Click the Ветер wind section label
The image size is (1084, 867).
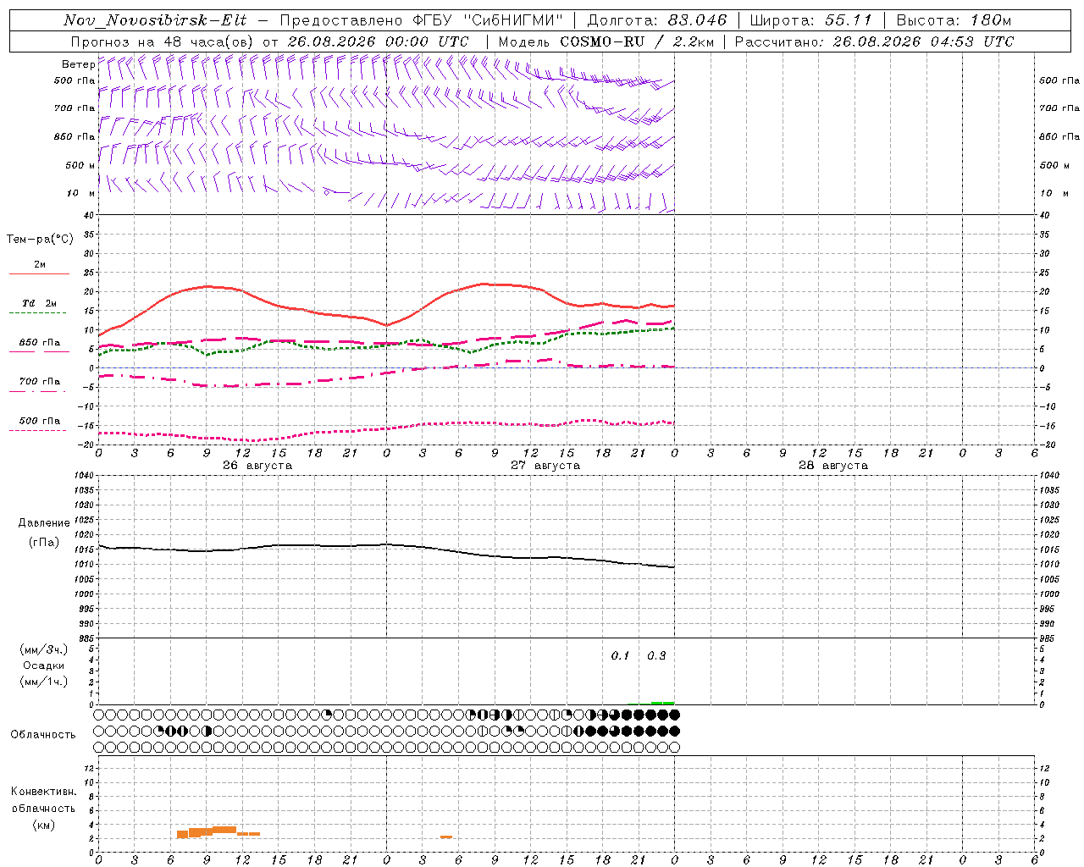[78, 64]
